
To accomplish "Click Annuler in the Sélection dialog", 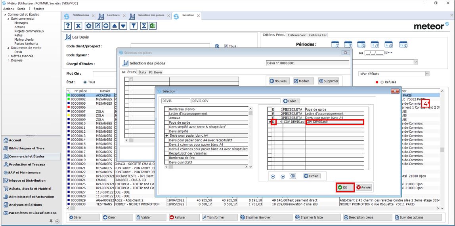I will coord(364,187).
